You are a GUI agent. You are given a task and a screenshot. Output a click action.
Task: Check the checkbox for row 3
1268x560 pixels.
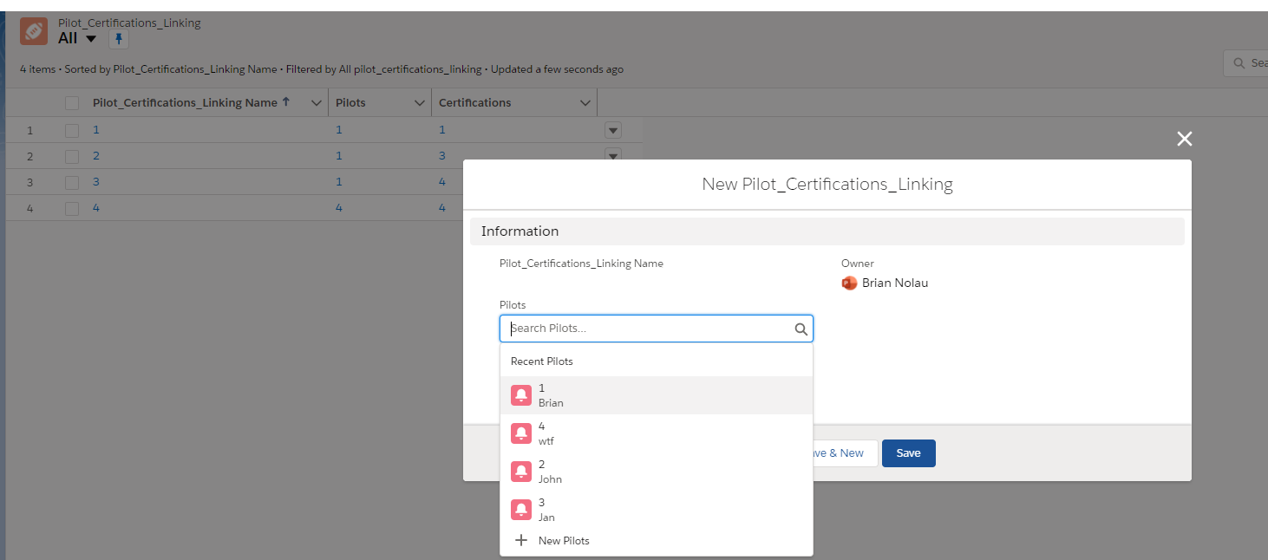tap(72, 182)
